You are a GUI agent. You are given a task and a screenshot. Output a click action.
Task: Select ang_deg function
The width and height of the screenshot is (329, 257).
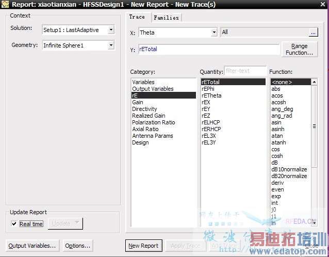(x=291, y=109)
